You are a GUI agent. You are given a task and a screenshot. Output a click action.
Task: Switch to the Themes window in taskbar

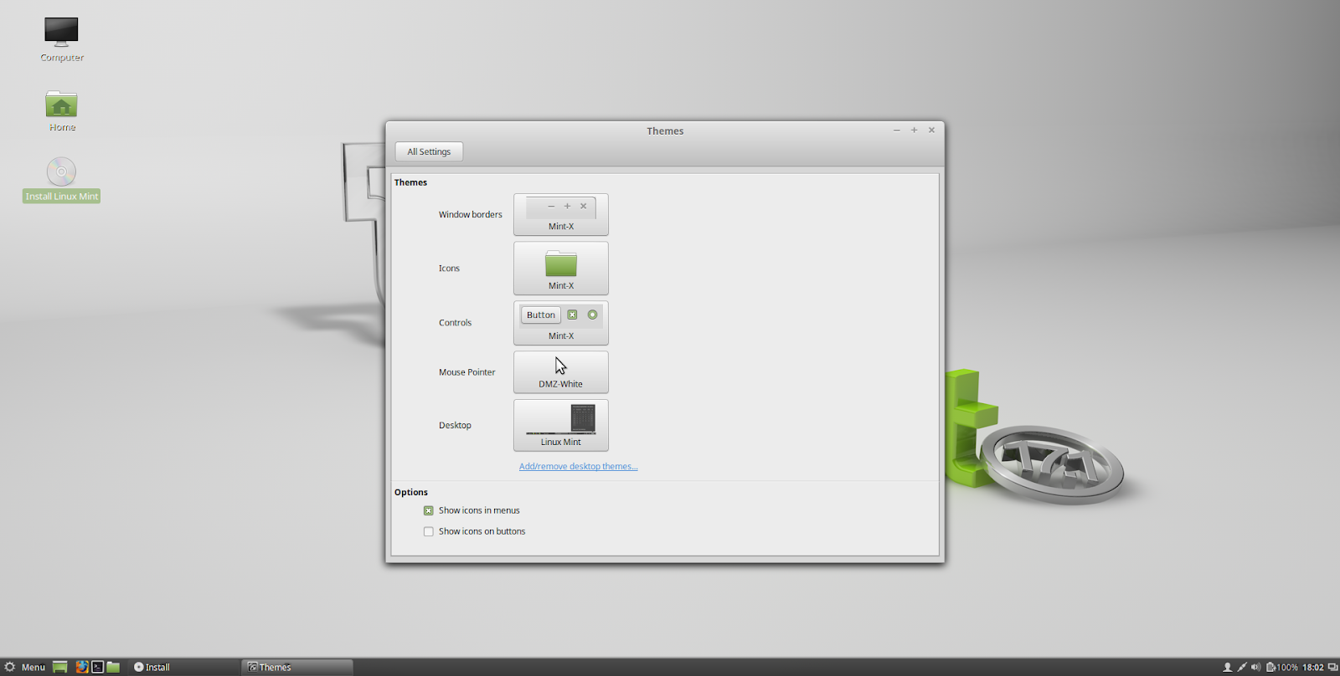[297, 667]
